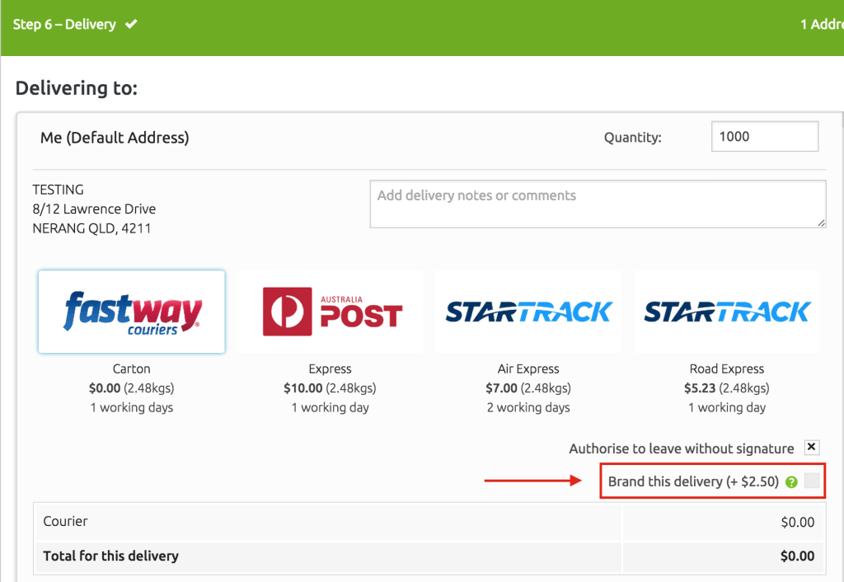844x582 pixels.
Task: Grab the delivery notes resize handle
Action: coord(821,223)
